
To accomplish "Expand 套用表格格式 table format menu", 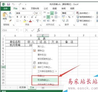I will pos(85,17).
